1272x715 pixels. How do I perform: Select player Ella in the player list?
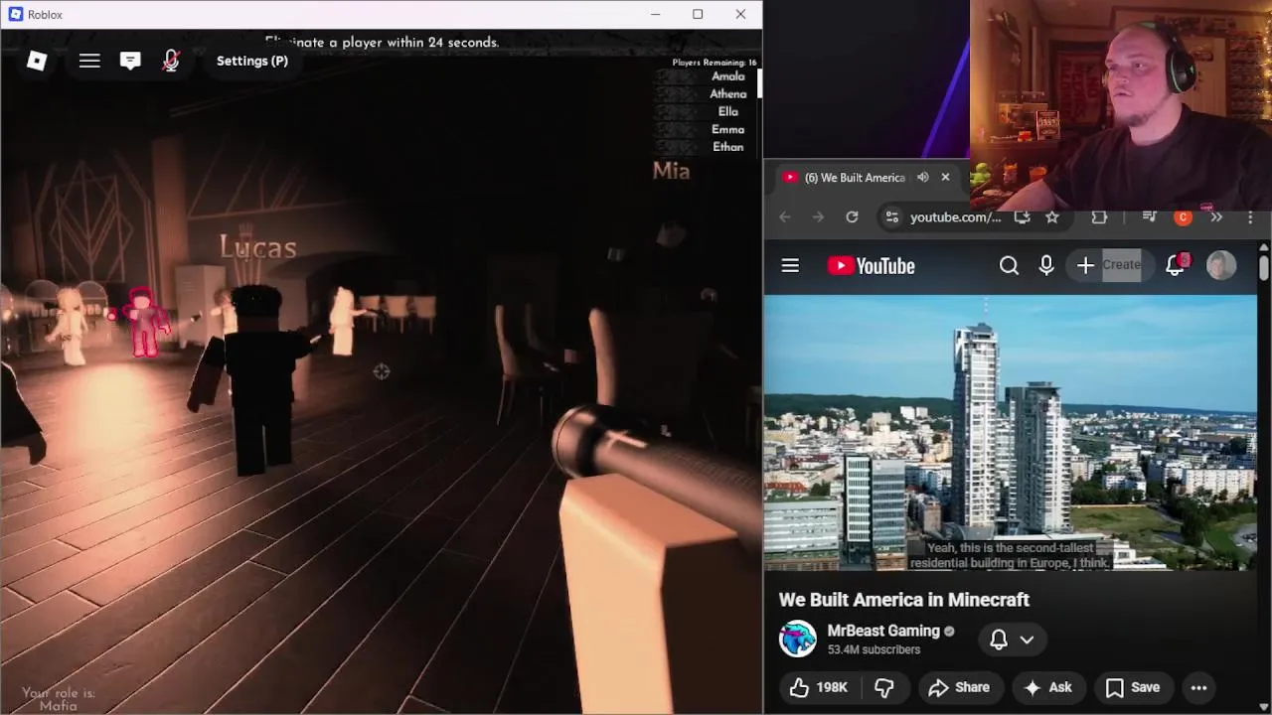[727, 111]
